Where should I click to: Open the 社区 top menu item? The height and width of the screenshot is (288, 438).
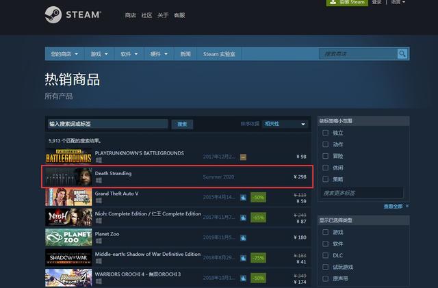point(146,15)
